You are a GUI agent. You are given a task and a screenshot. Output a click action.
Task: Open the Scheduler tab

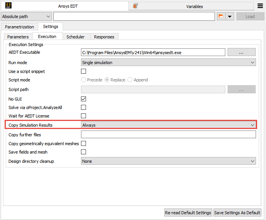pyautogui.click(x=75, y=37)
